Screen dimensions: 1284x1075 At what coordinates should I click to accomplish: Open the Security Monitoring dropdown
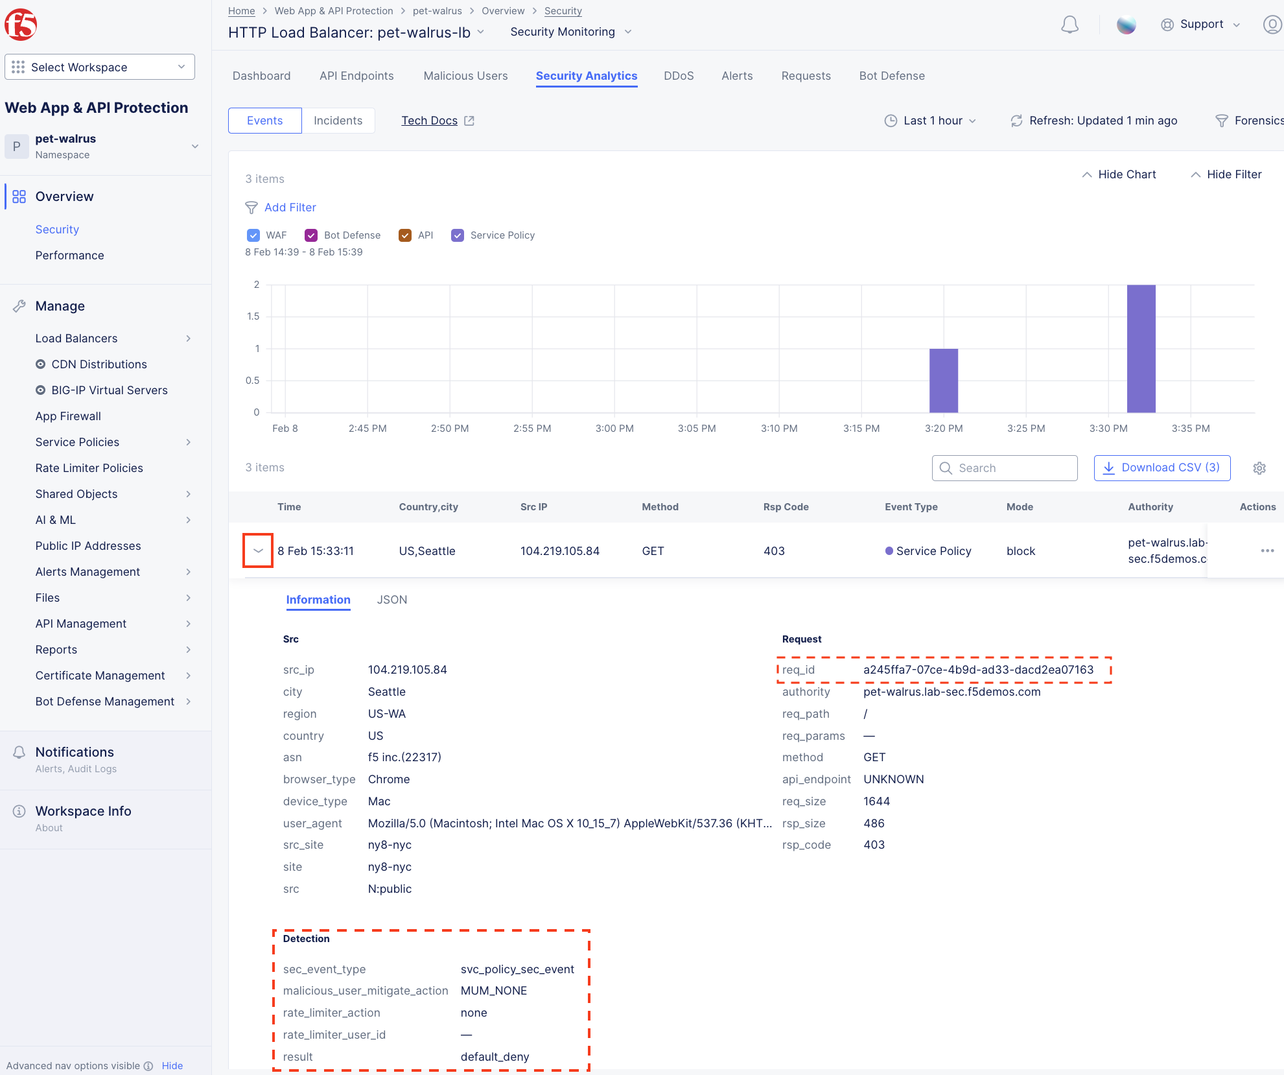[570, 32]
